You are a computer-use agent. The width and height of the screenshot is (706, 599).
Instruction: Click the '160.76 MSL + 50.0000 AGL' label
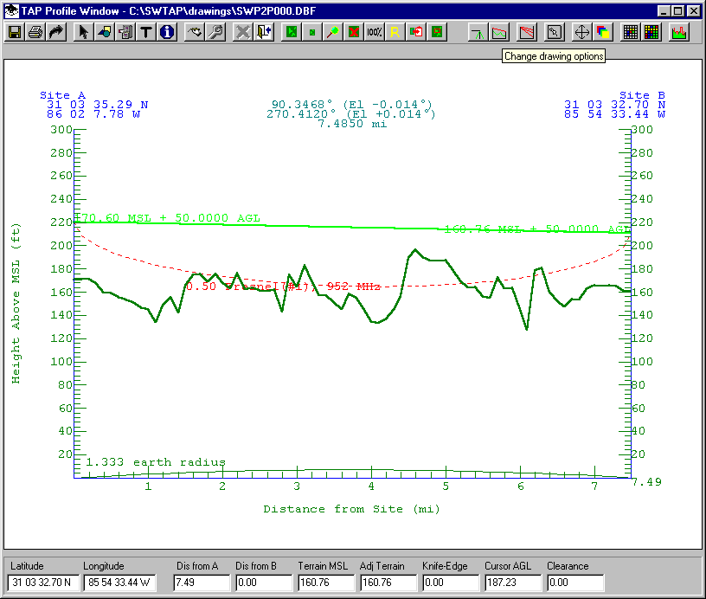pyautogui.click(x=536, y=229)
